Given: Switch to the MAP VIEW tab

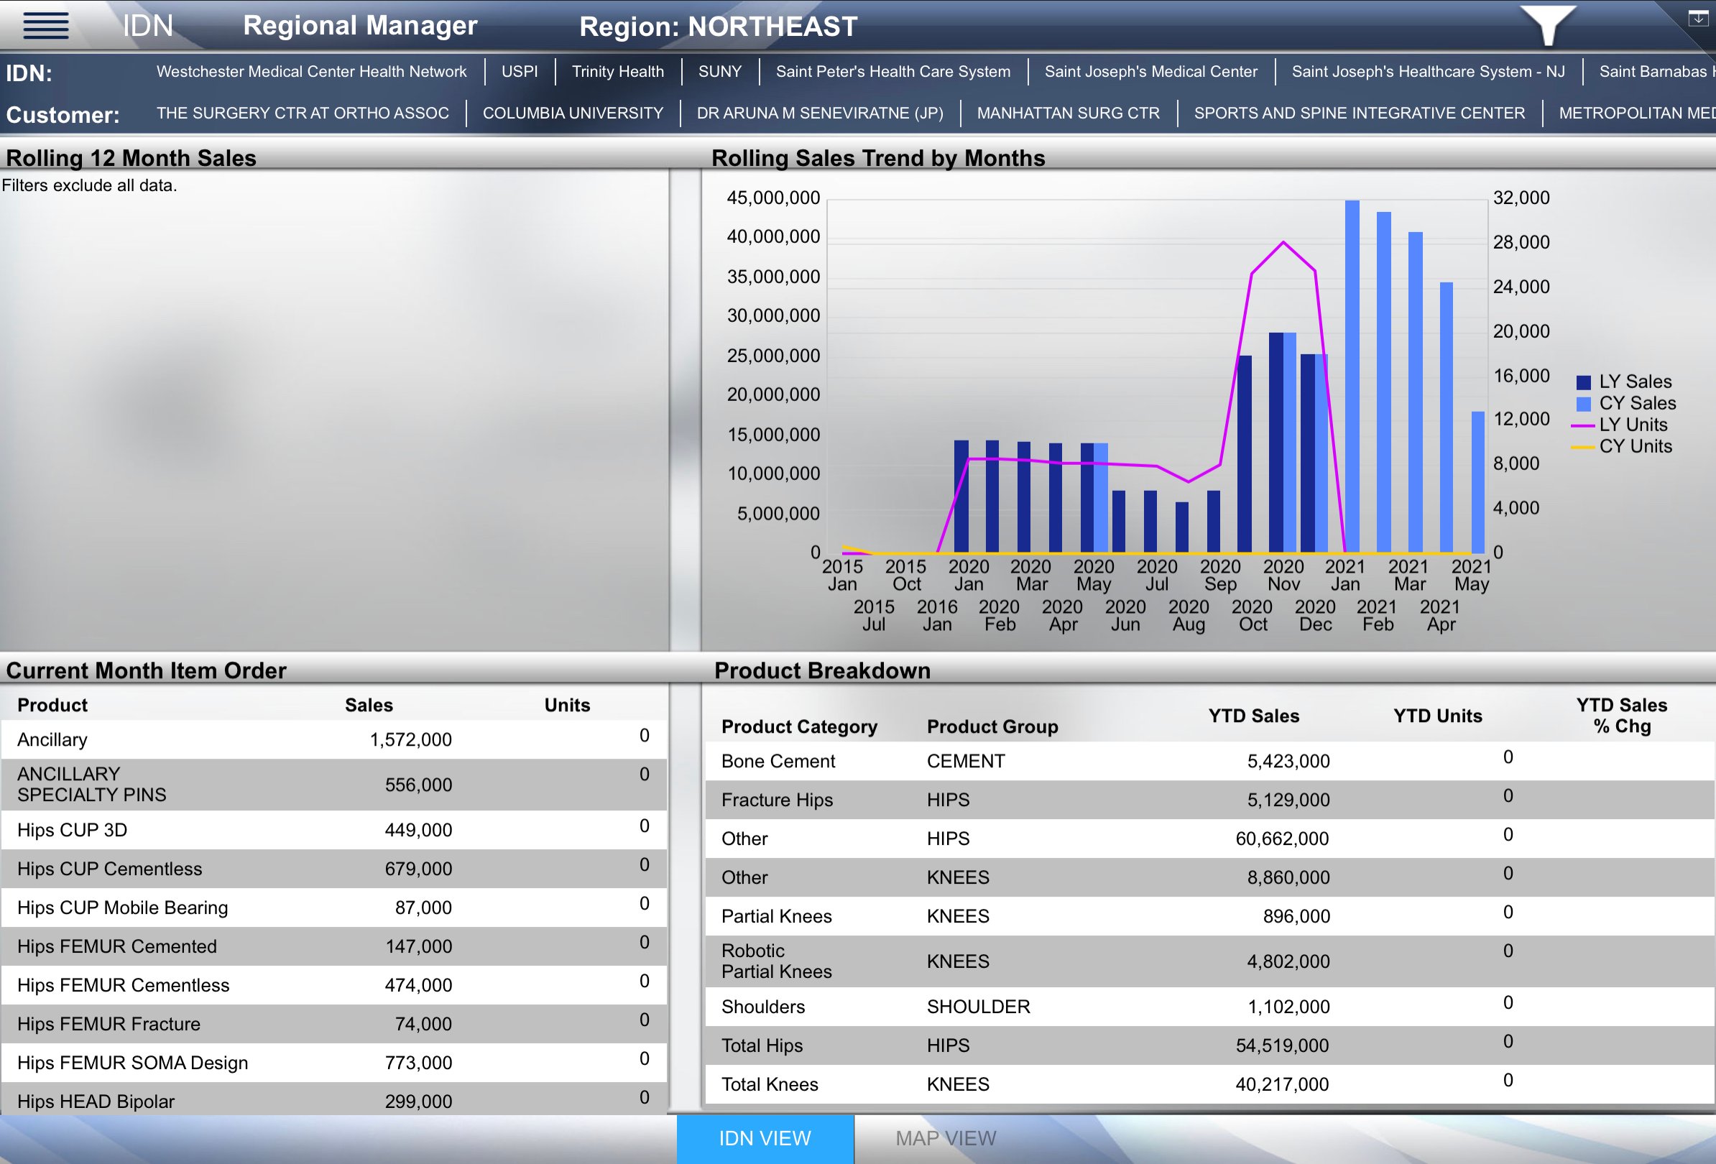Looking at the screenshot, I should (x=945, y=1138).
